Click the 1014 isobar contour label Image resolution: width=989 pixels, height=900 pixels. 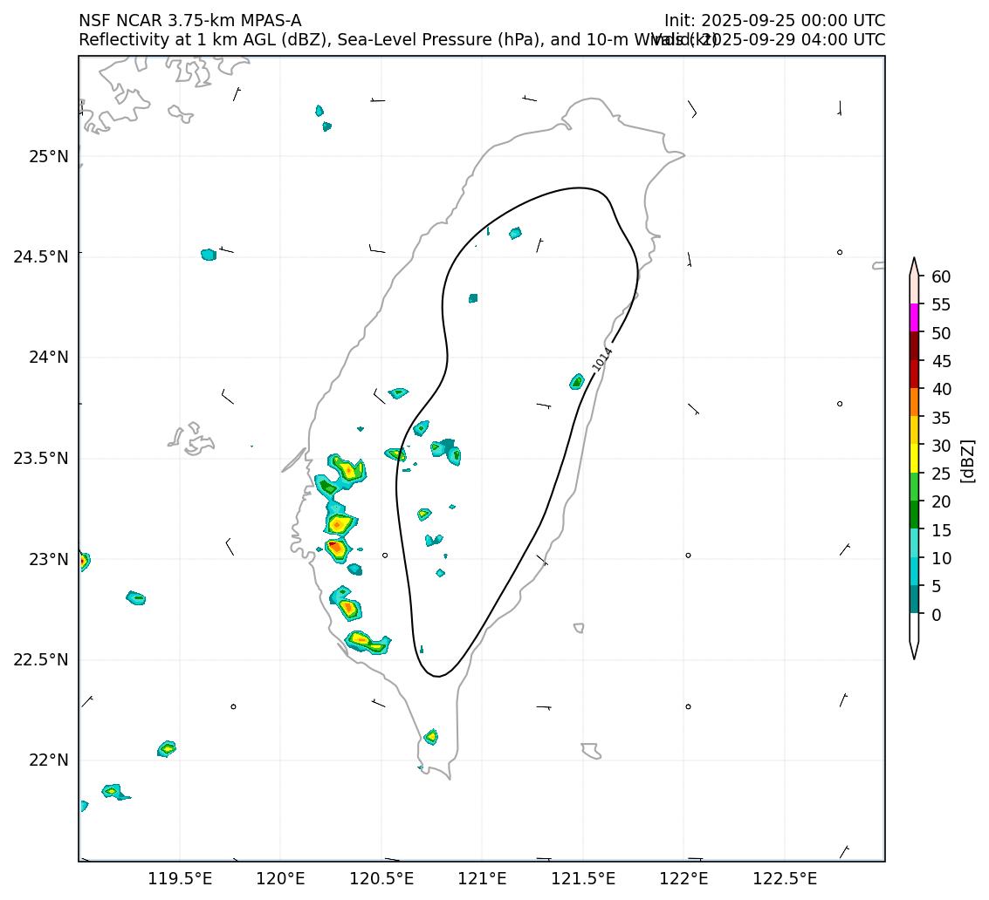tap(602, 359)
